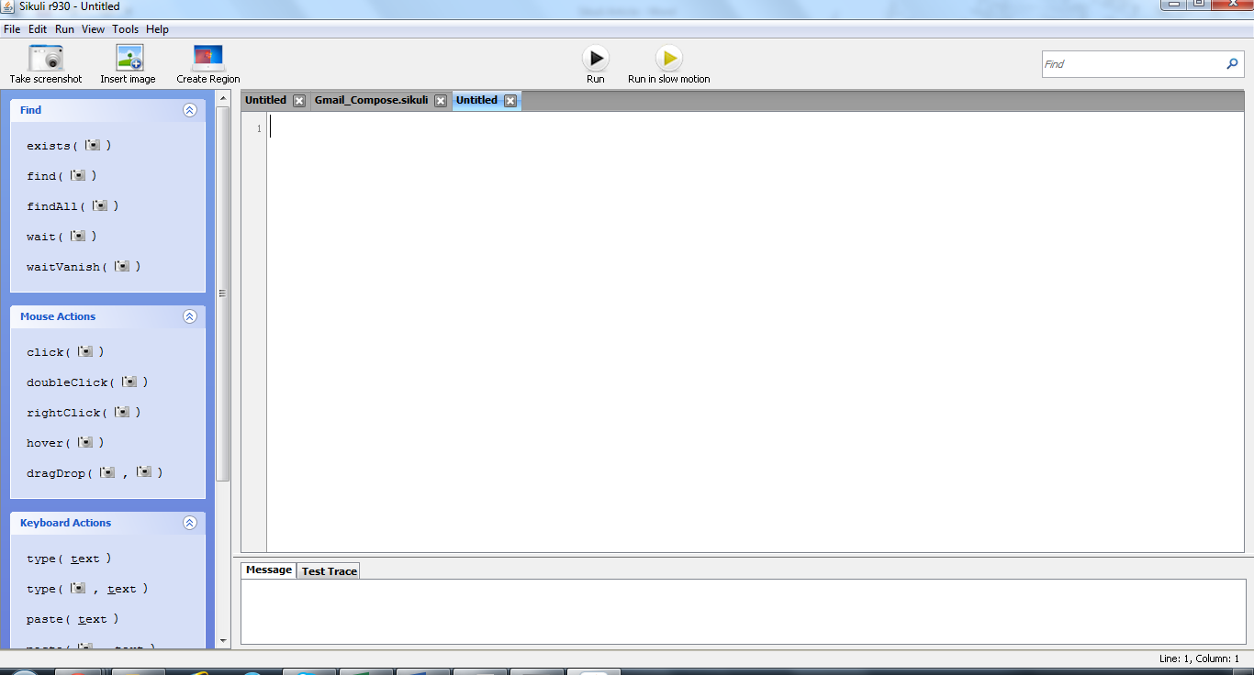Click the sidebar scrollbar down arrow
The width and height of the screenshot is (1254, 675).
[x=222, y=642]
